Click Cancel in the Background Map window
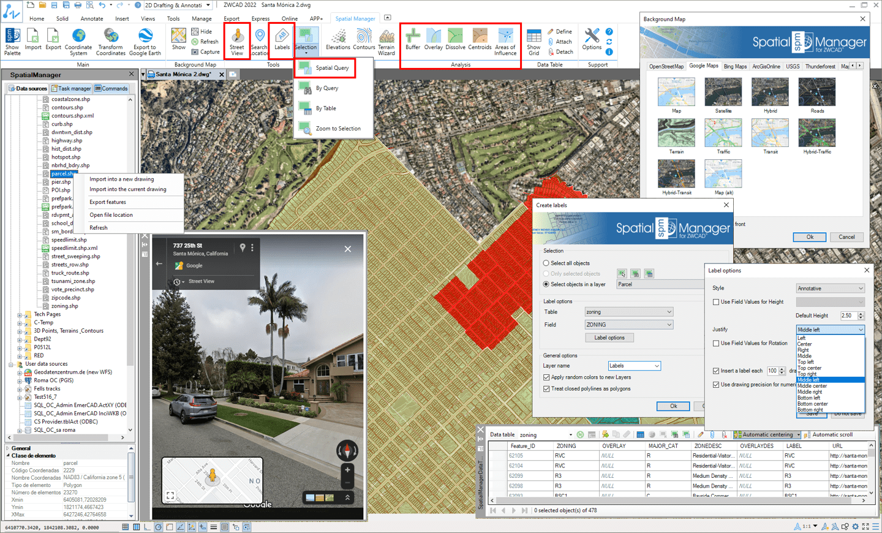 tap(847, 237)
